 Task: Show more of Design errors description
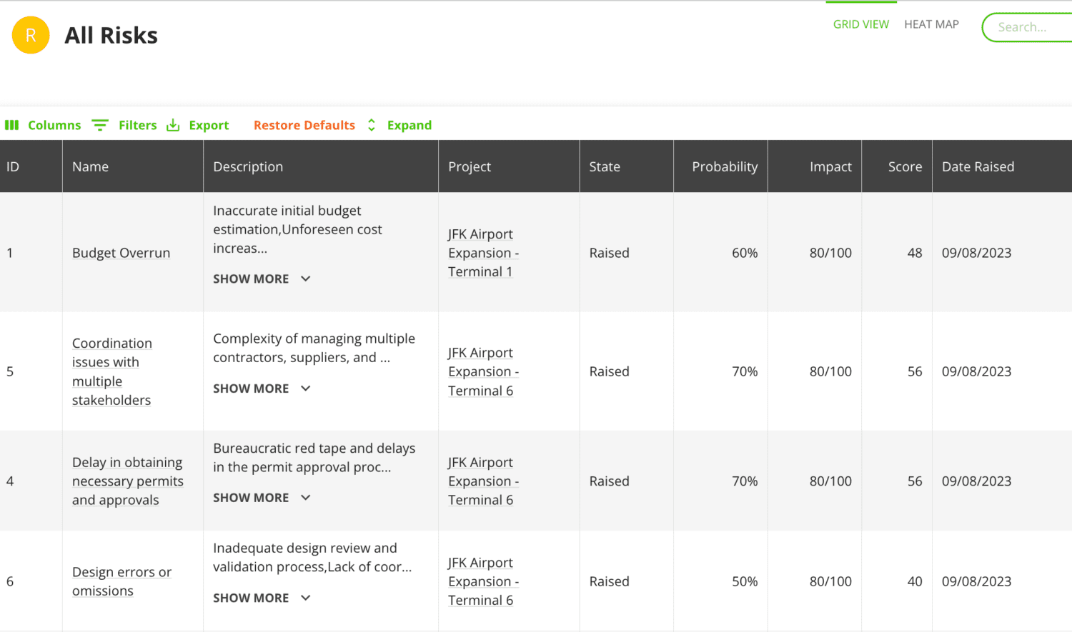point(251,598)
